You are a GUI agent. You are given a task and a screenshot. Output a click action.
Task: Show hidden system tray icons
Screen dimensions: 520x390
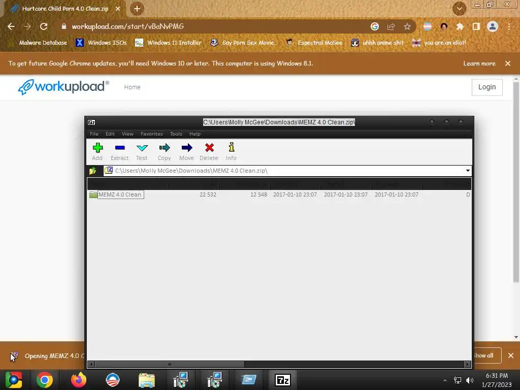point(445,380)
